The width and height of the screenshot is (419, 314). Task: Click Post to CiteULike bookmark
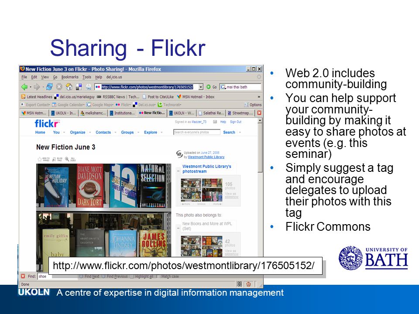coord(158,97)
